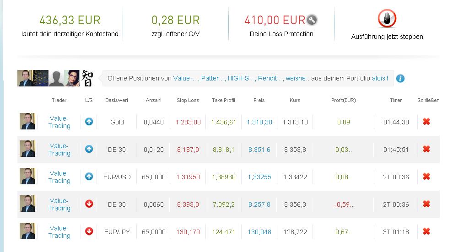
Task: Close the Gold position
Action: pos(426,122)
